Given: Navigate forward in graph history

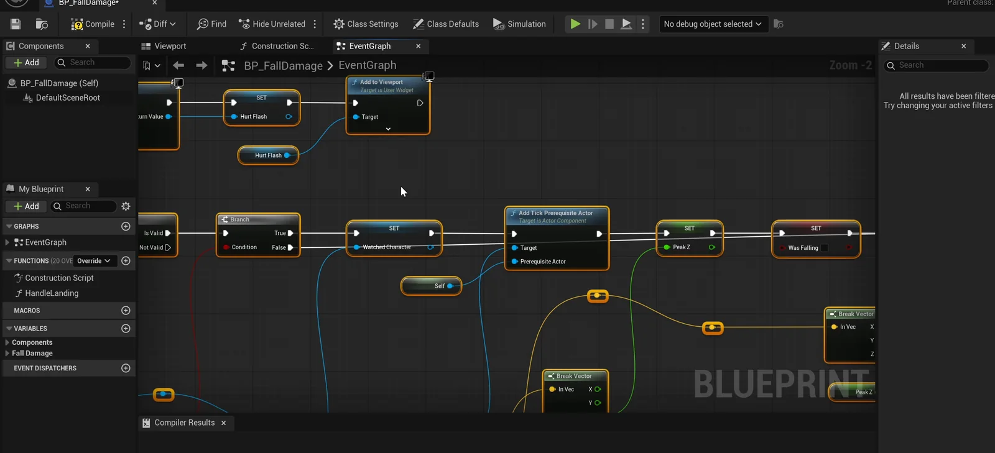Looking at the screenshot, I should pos(201,65).
